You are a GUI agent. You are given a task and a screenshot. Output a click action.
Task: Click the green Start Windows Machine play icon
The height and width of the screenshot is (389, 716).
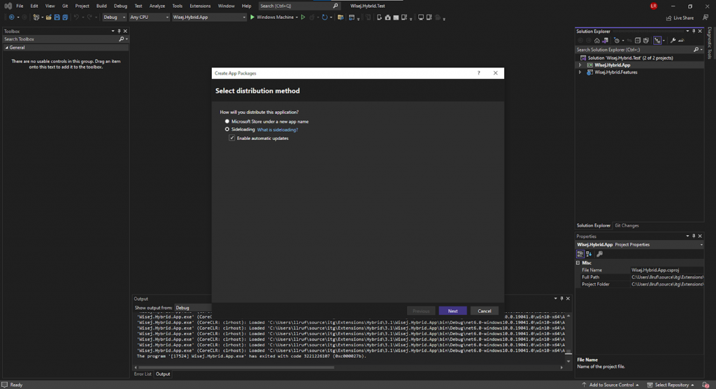click(x=252, y=17)
